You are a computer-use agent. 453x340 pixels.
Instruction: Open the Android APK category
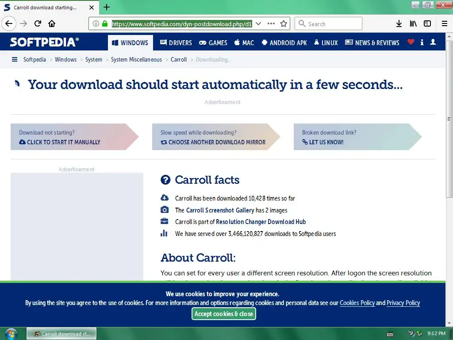[x=284, y=43]
